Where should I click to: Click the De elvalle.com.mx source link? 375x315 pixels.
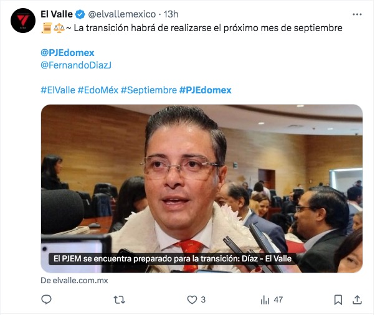(x=74, y=280)
